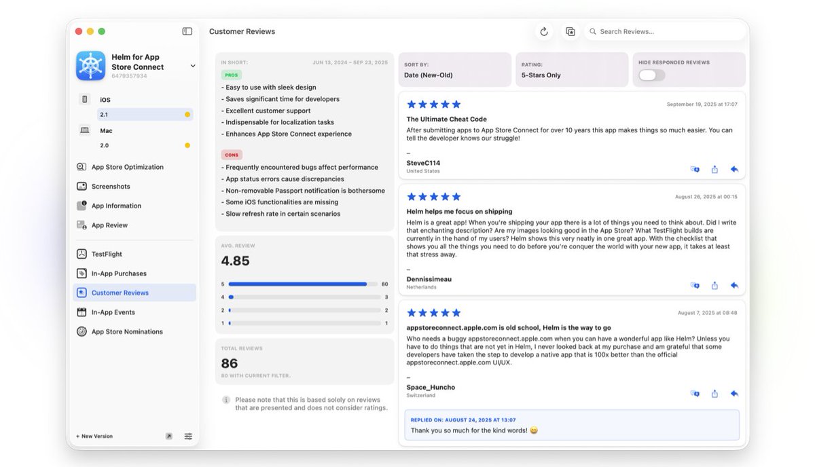
Task: Click the 4-star rating bar
Action: click(304, 297)
